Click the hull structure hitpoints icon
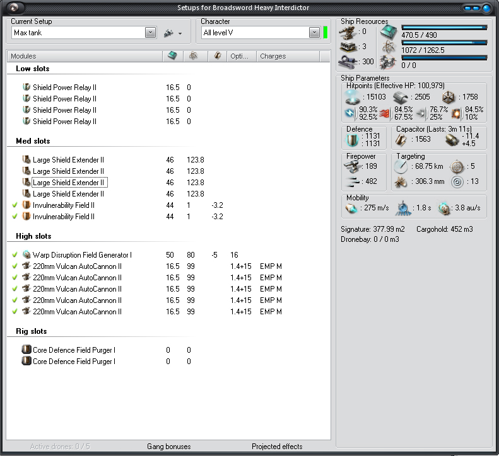This screenshot has width=499, height=456. [x=449, y=97]
